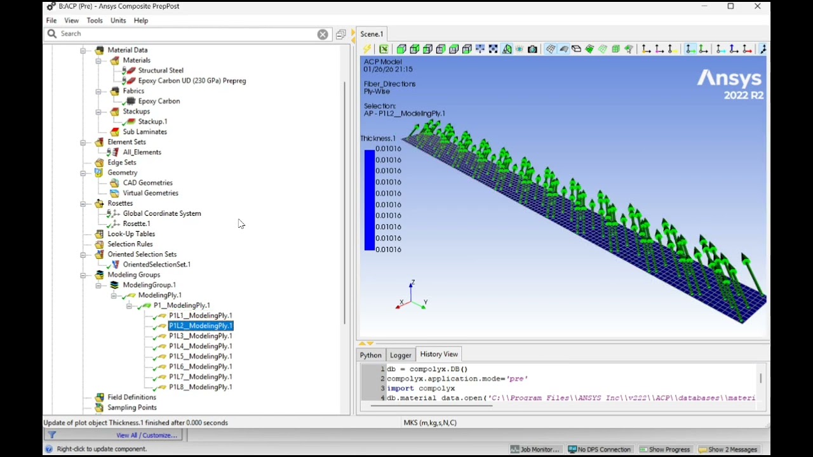Switch to the Logger tab

400,355
